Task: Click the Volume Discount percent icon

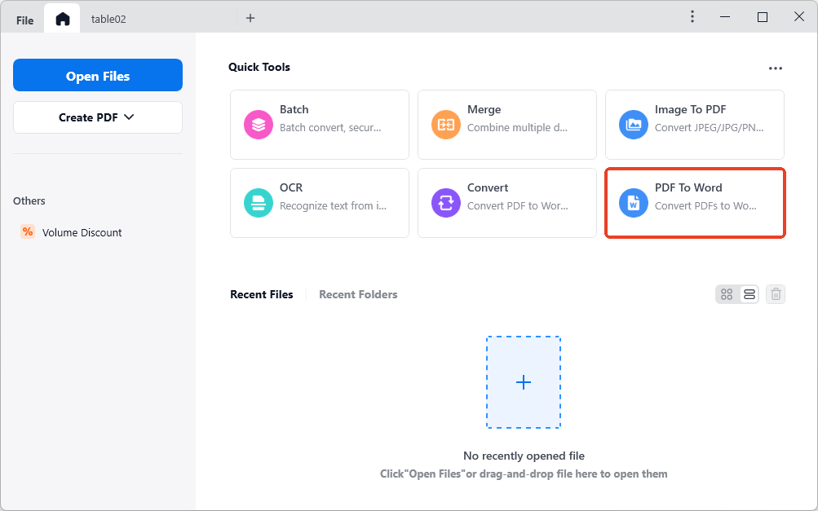Action: (x=28, y=232)
